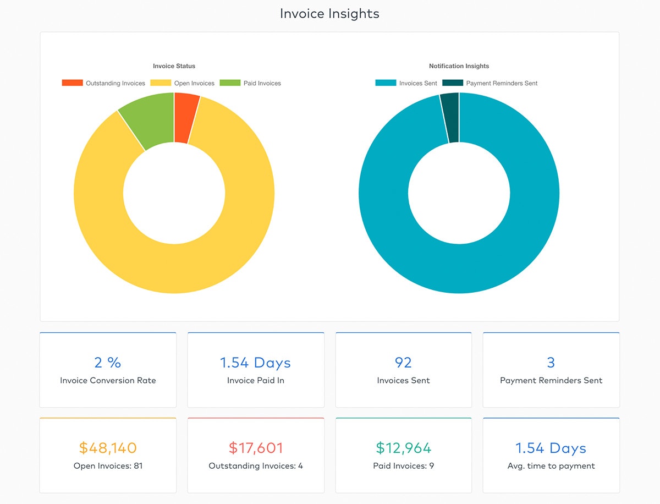660x504 pixels.
Task: Click the 3 payment reminders value
Action: 551,363
